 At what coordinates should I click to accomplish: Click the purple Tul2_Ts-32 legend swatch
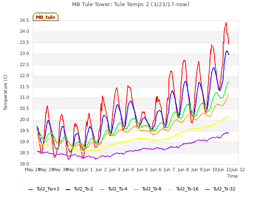[x=207, y=190]
